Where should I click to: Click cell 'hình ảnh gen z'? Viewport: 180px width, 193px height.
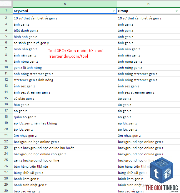(65, 36)
